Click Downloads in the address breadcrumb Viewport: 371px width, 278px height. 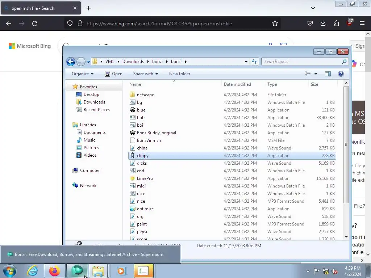[133, 62]
